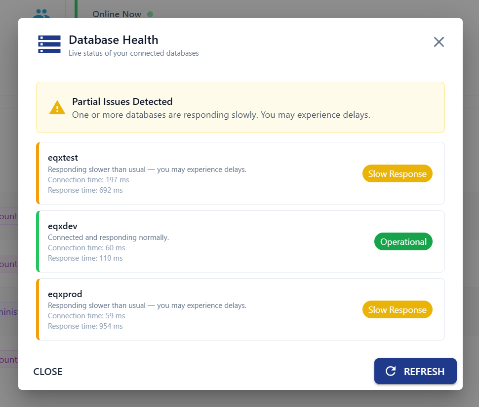
Task: Click the Operational badge for eqxdev
Action: point(403,241)
